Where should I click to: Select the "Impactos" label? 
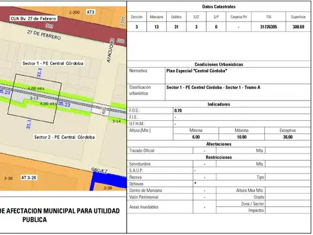[256, 210]
